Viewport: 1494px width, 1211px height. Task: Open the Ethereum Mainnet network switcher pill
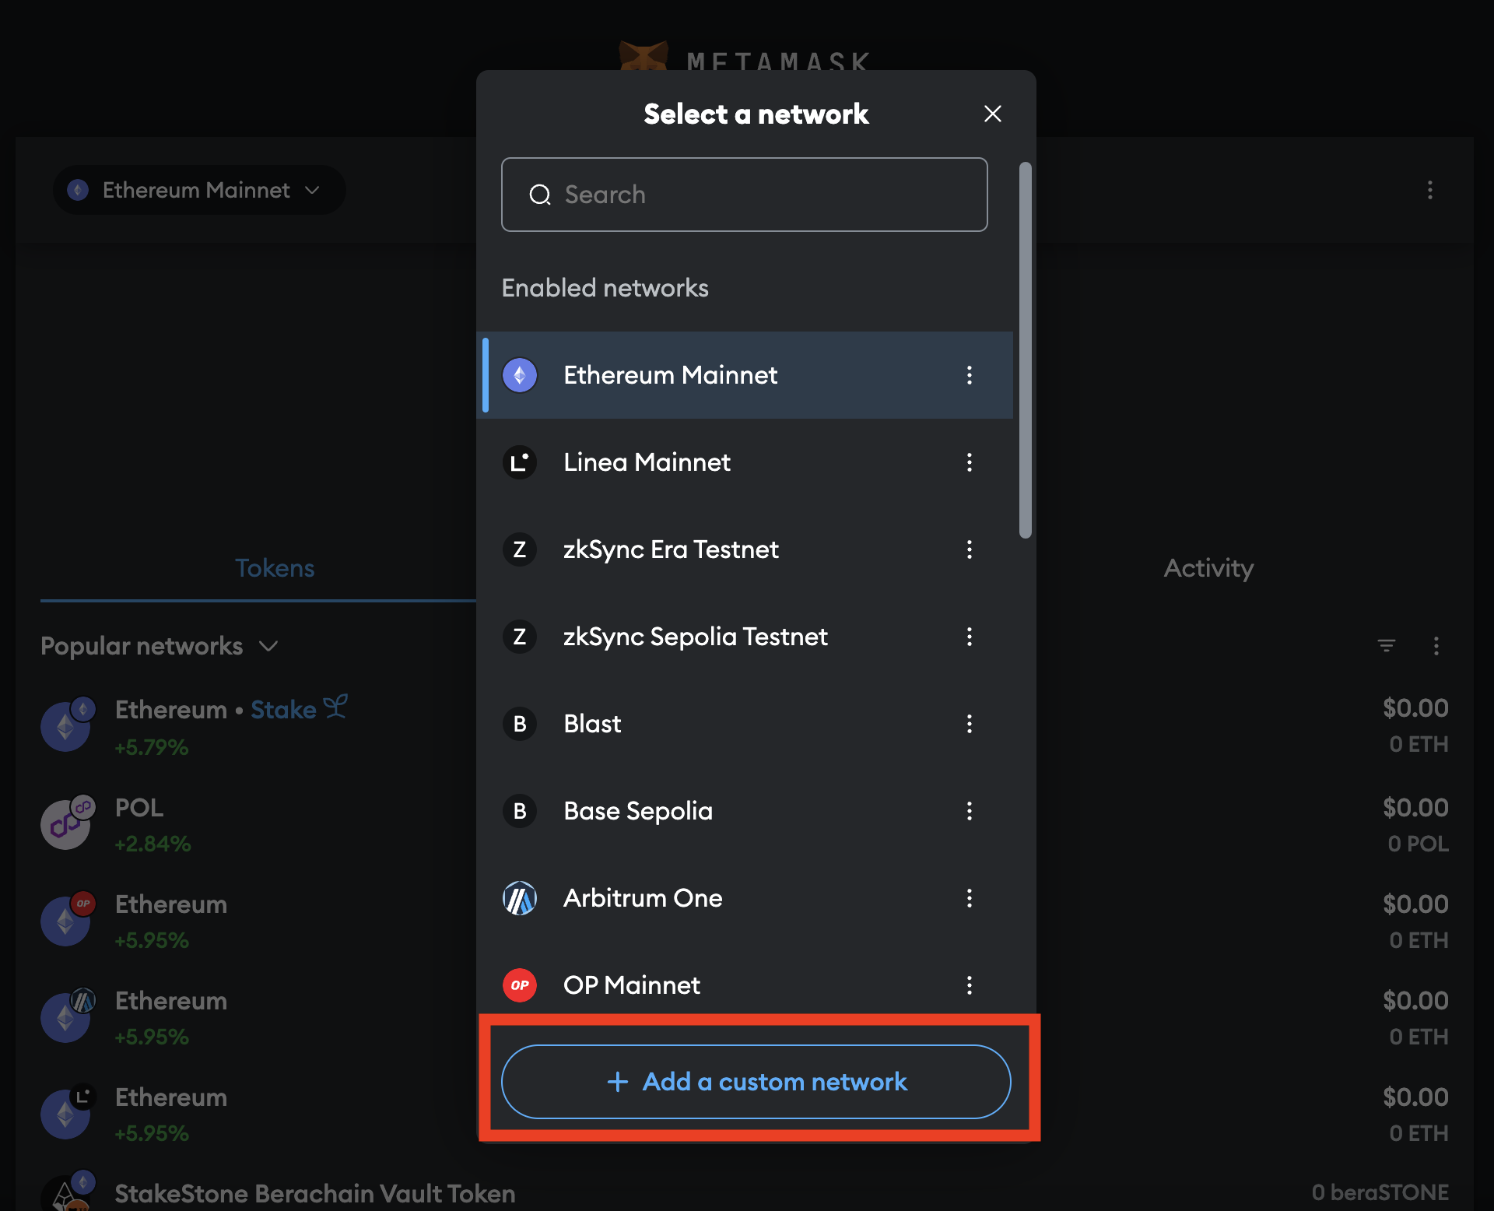pos(198,190)
